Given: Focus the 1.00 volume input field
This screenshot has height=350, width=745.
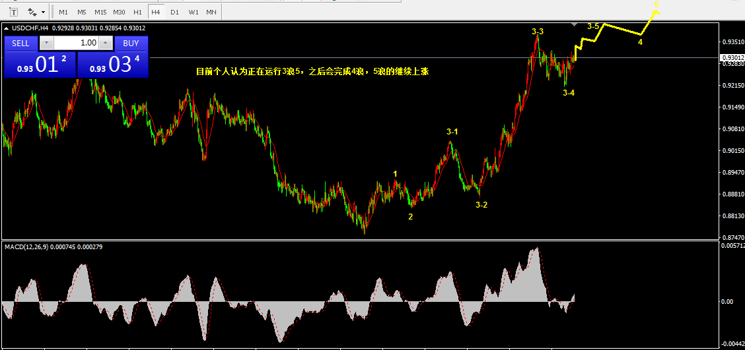Looking at the screenshot, I should (76, 43).
